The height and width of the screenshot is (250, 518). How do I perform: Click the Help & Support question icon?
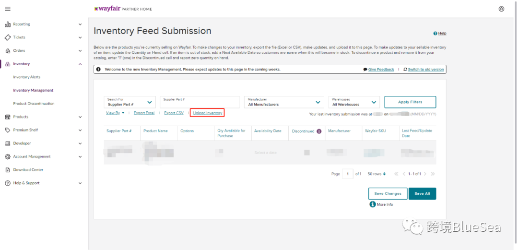[8, 183]
